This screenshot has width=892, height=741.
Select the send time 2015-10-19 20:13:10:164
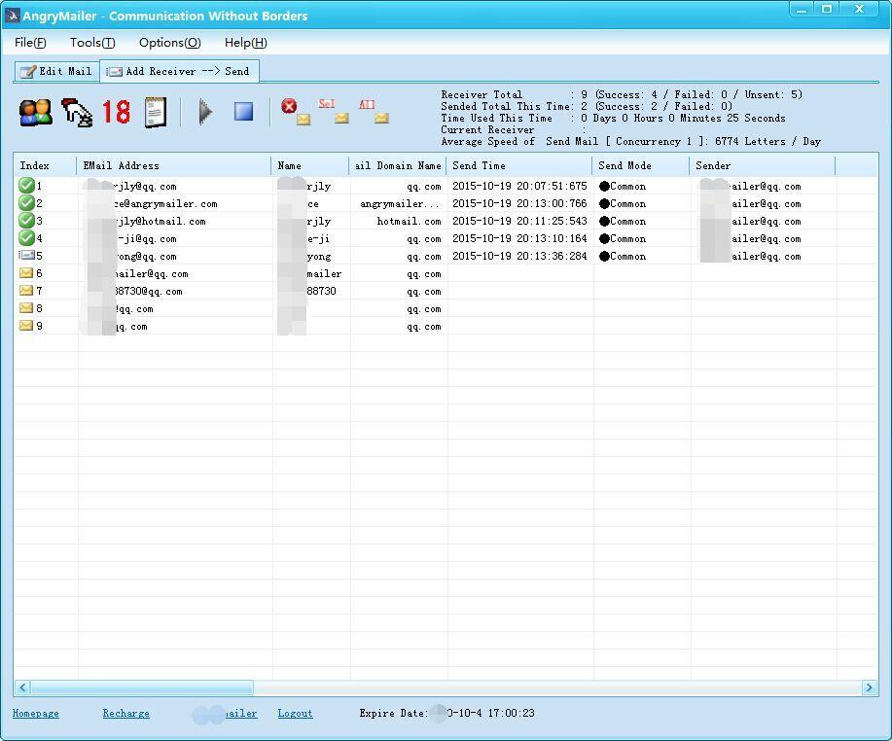(x=519, y=238)
